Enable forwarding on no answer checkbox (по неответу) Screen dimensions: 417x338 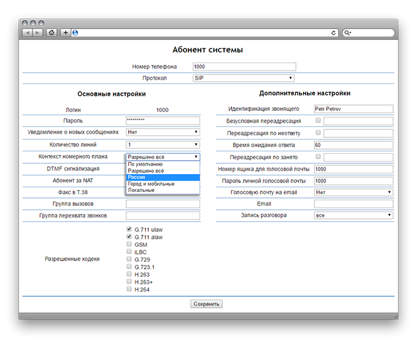coord(318,132)
